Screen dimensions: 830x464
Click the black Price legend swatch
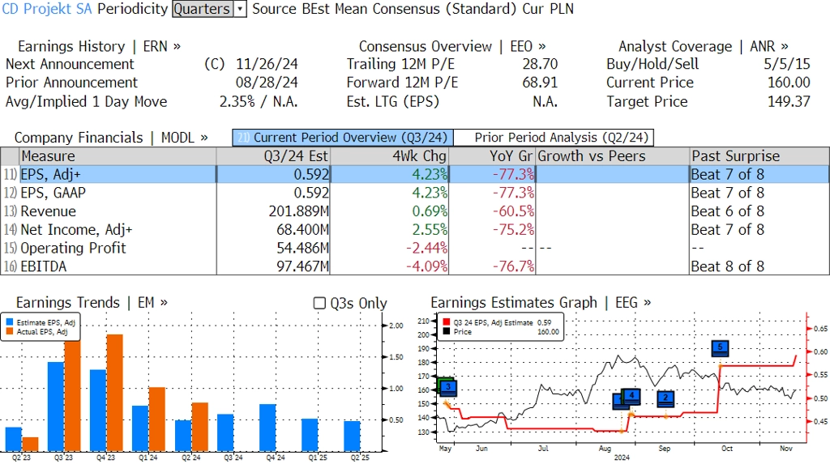click(447, 332)
